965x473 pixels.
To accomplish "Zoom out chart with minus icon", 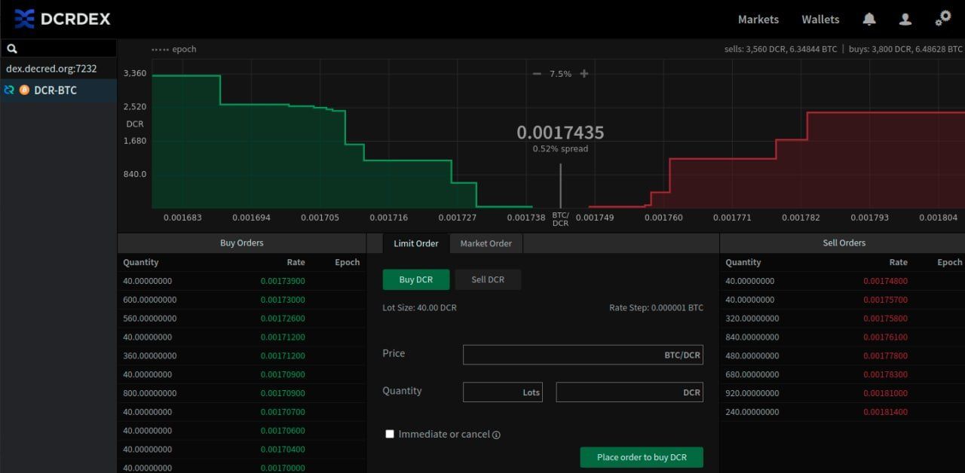I will click(537, 74).
